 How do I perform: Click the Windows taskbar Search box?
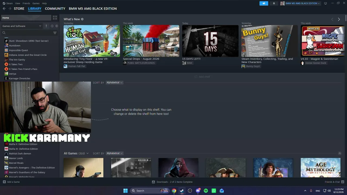[150, 191]
